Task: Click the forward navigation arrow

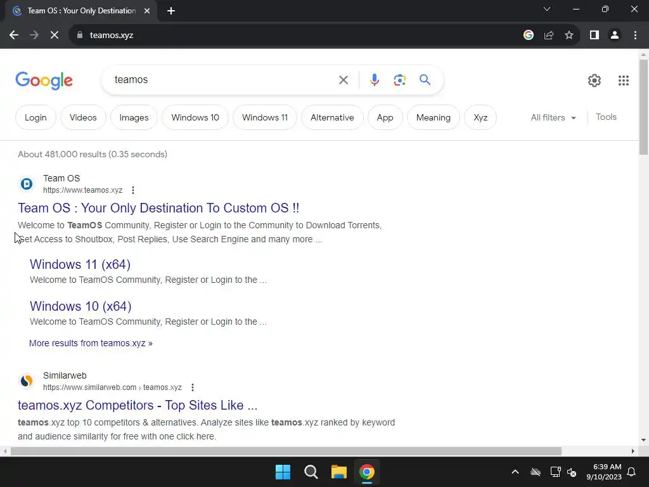Action: tap(34, 36)
